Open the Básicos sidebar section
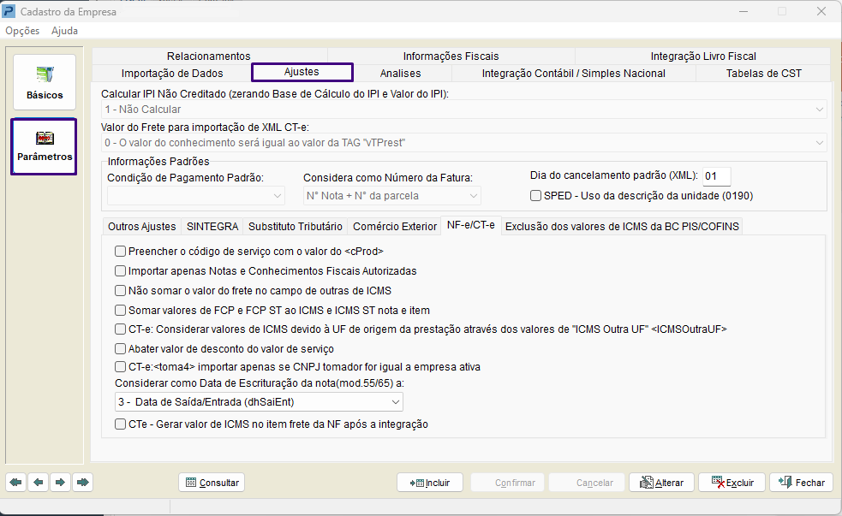Screen dimensions: 842x516 pyautogui.click(x=45, y=82)
